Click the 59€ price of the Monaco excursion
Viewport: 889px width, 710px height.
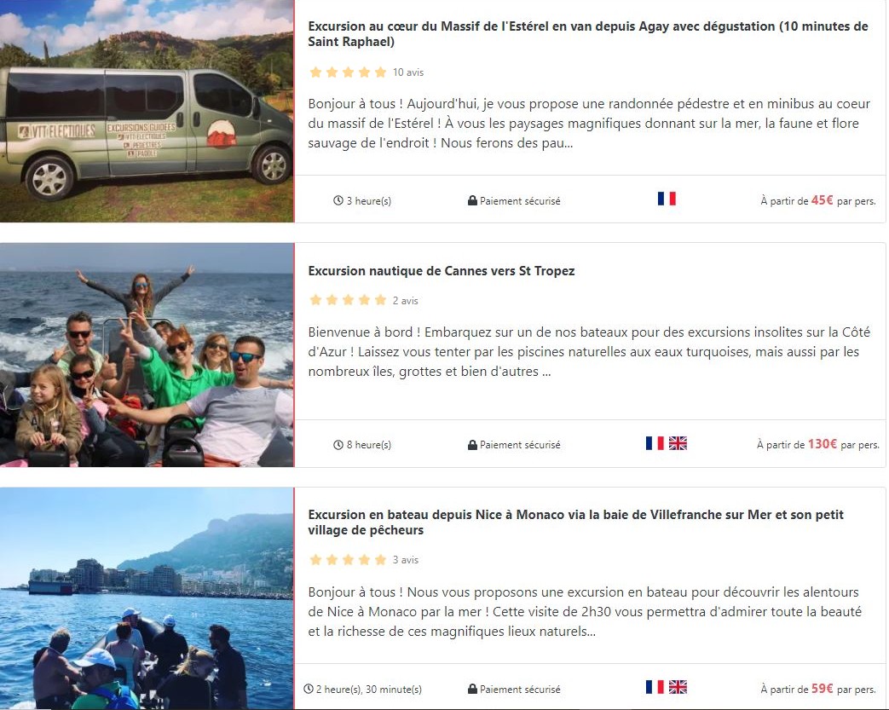(823, 688)
